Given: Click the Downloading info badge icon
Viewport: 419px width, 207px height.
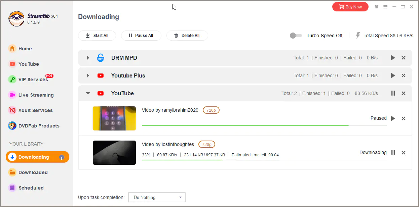Looking at the screenshot, I should pos(62,157).
